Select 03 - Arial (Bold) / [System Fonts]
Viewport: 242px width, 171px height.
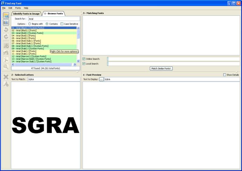click(44, 33)
